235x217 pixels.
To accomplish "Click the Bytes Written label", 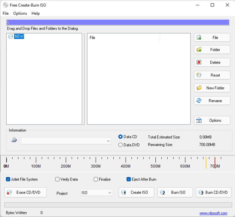I will (16, 213).
